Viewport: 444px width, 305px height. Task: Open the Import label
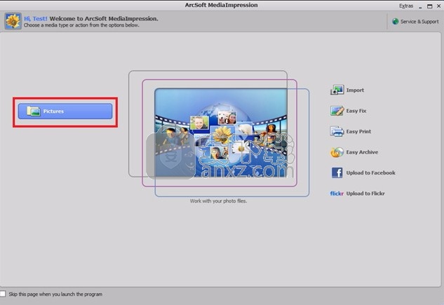tap(355, 90)
